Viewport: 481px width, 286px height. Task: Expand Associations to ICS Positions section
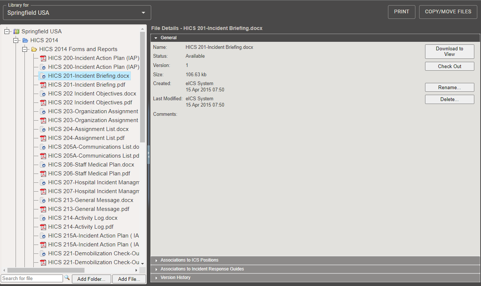[189, 260]
